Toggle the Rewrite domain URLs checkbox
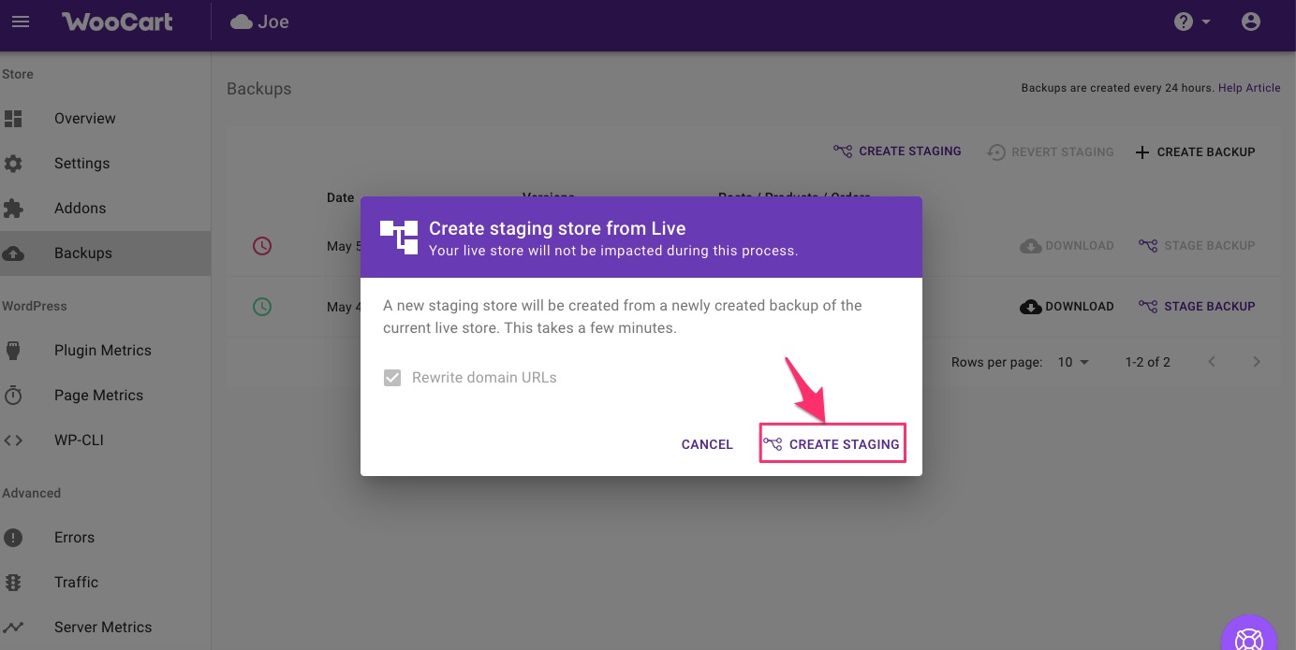 coord(392,378)
